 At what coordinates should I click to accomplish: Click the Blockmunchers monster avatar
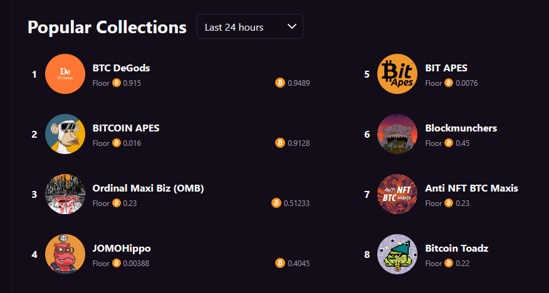tap(398, 134)
